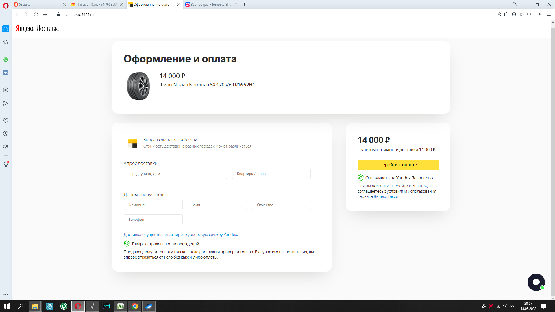Go forward to the next page
The height and width of the screenshot is (312, 555).
26,14
